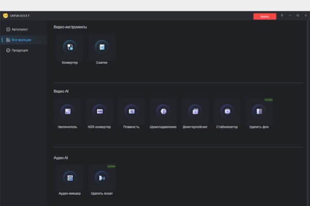Minimize the UniFab window
Screen dimensions: 310x206
coord(290,15)
